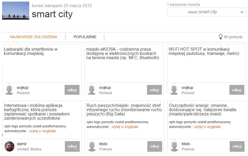Click wojkup's avatar on the miejski eKIOSK card
This screenshot has height=156, width=248.
92,90
